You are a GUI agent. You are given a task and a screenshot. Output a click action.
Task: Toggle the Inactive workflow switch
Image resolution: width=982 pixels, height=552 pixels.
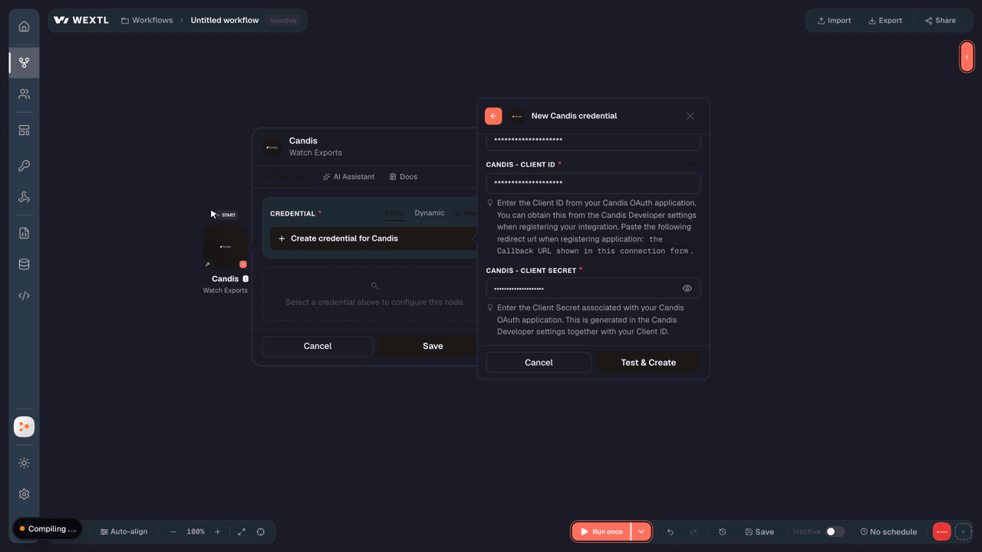(835, 532)
